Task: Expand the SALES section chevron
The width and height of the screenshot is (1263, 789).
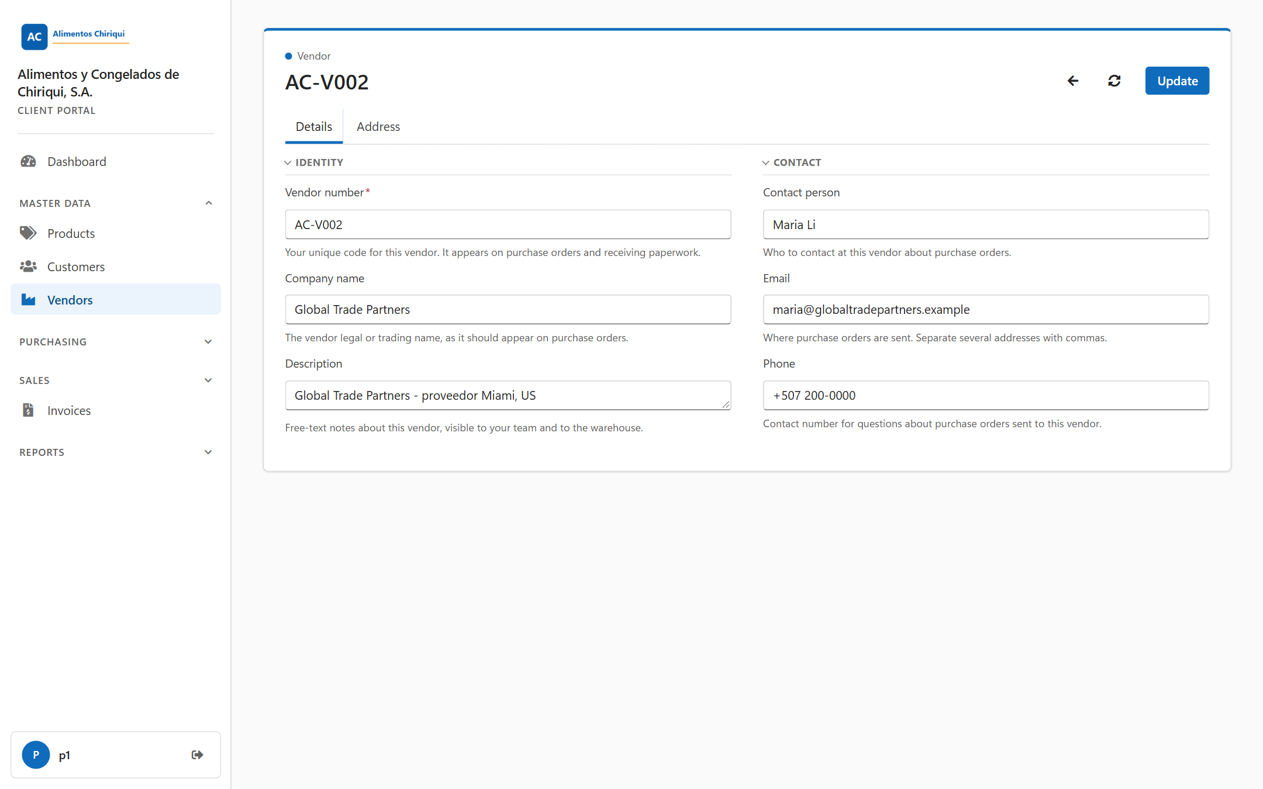Action: click(x=209, y=380)
